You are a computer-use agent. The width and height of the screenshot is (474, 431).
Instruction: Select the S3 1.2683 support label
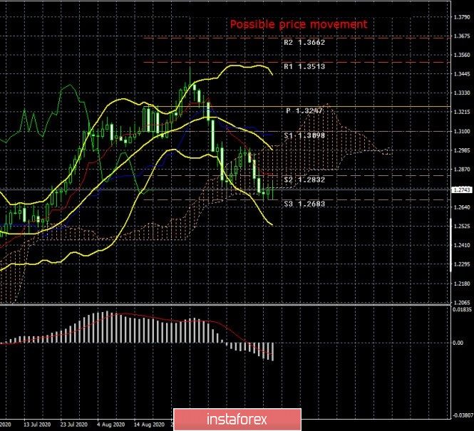tap(304, 204)
